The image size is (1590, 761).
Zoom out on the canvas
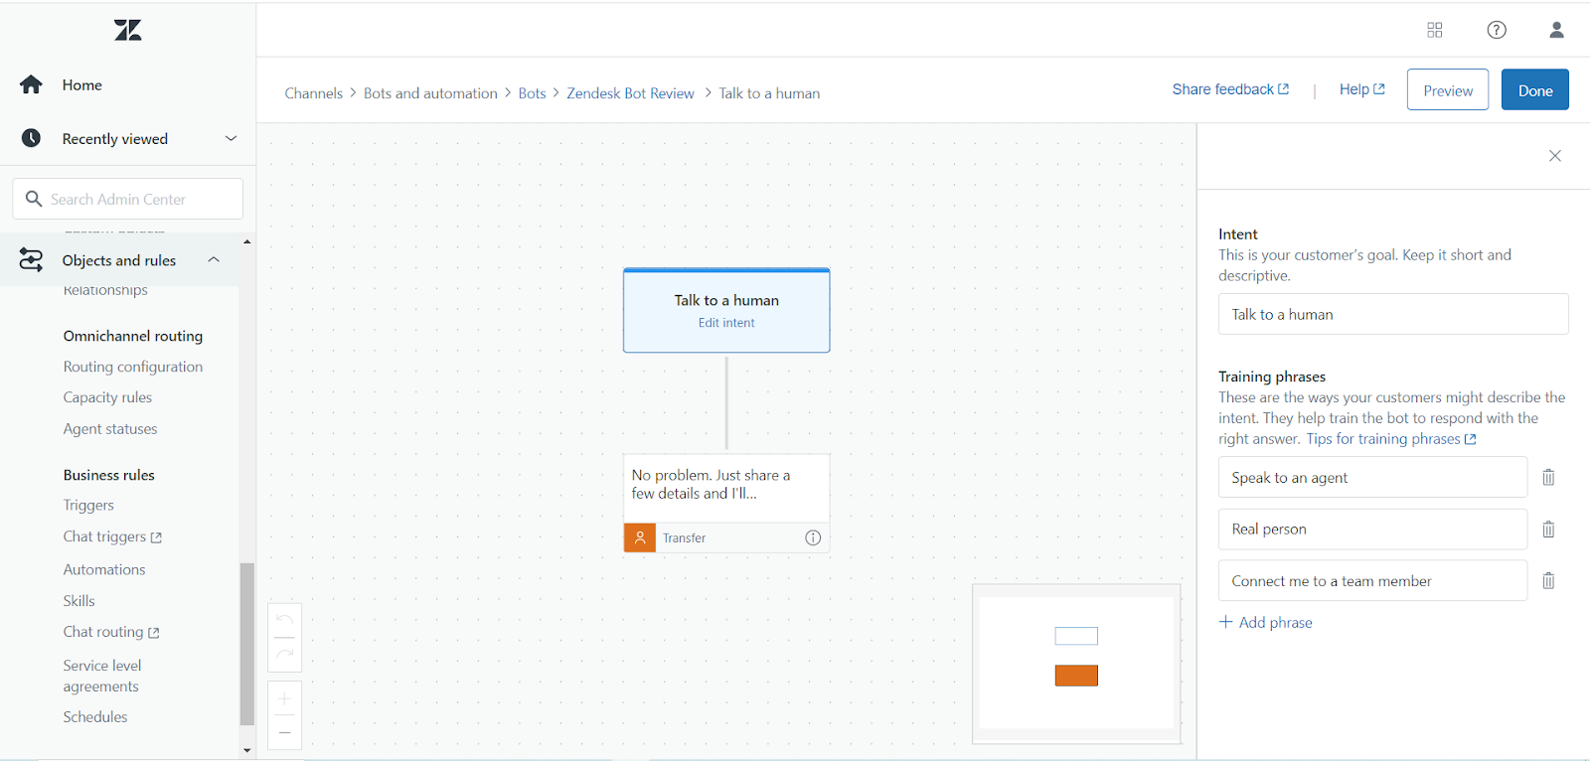(284, 733)
